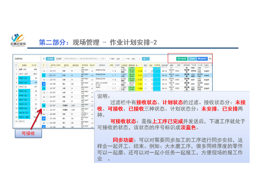Select CNC11 (28) in the resource list
Image resolution: width=260 pixels, height=195 pixels.
(26, 117)
